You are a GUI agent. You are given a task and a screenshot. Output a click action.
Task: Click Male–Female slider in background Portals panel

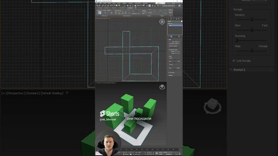point(252,51)
